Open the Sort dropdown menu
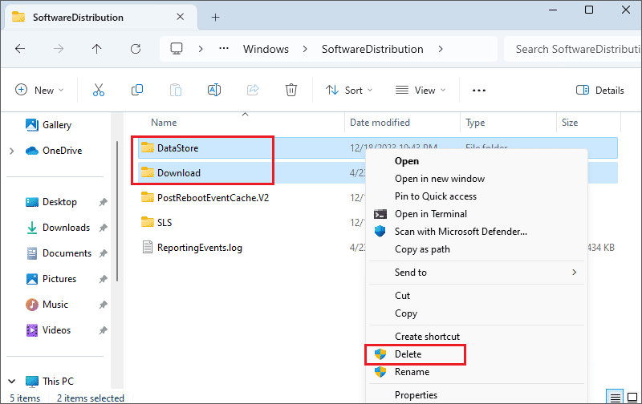This screenshot has width=642, height=404. coord(349,90)
